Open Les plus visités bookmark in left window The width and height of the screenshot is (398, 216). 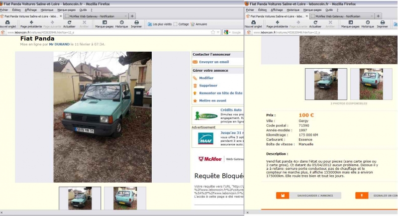tap(160, 24)
